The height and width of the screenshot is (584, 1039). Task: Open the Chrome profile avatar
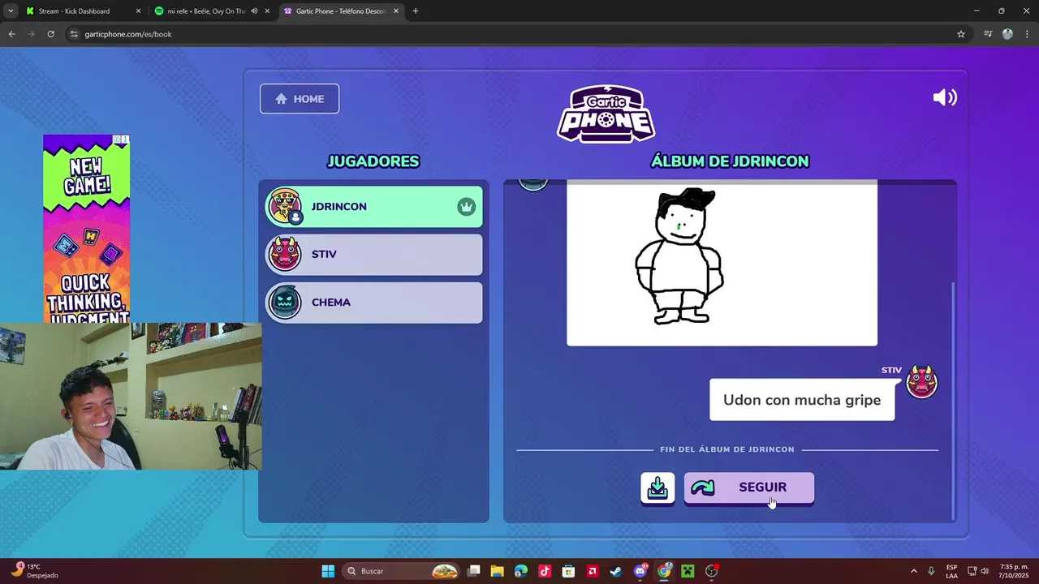pyautogui.click(x=1007, y=34)
